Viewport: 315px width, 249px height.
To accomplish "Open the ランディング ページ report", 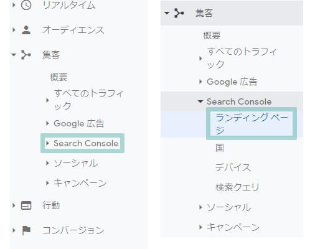I will [x=252, y=124].
